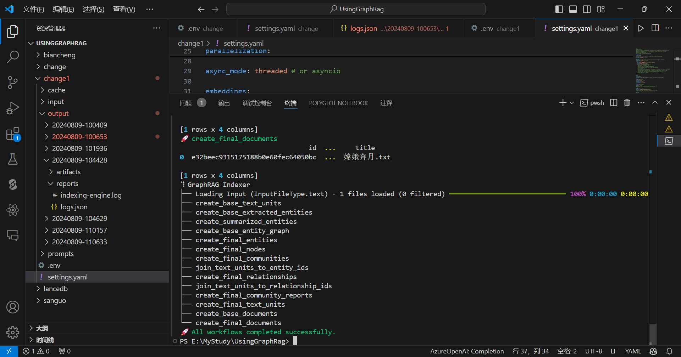Collapse the output folder
This screenshot has width=681, height=357.
pyautogui.click(x=97, y=113)
